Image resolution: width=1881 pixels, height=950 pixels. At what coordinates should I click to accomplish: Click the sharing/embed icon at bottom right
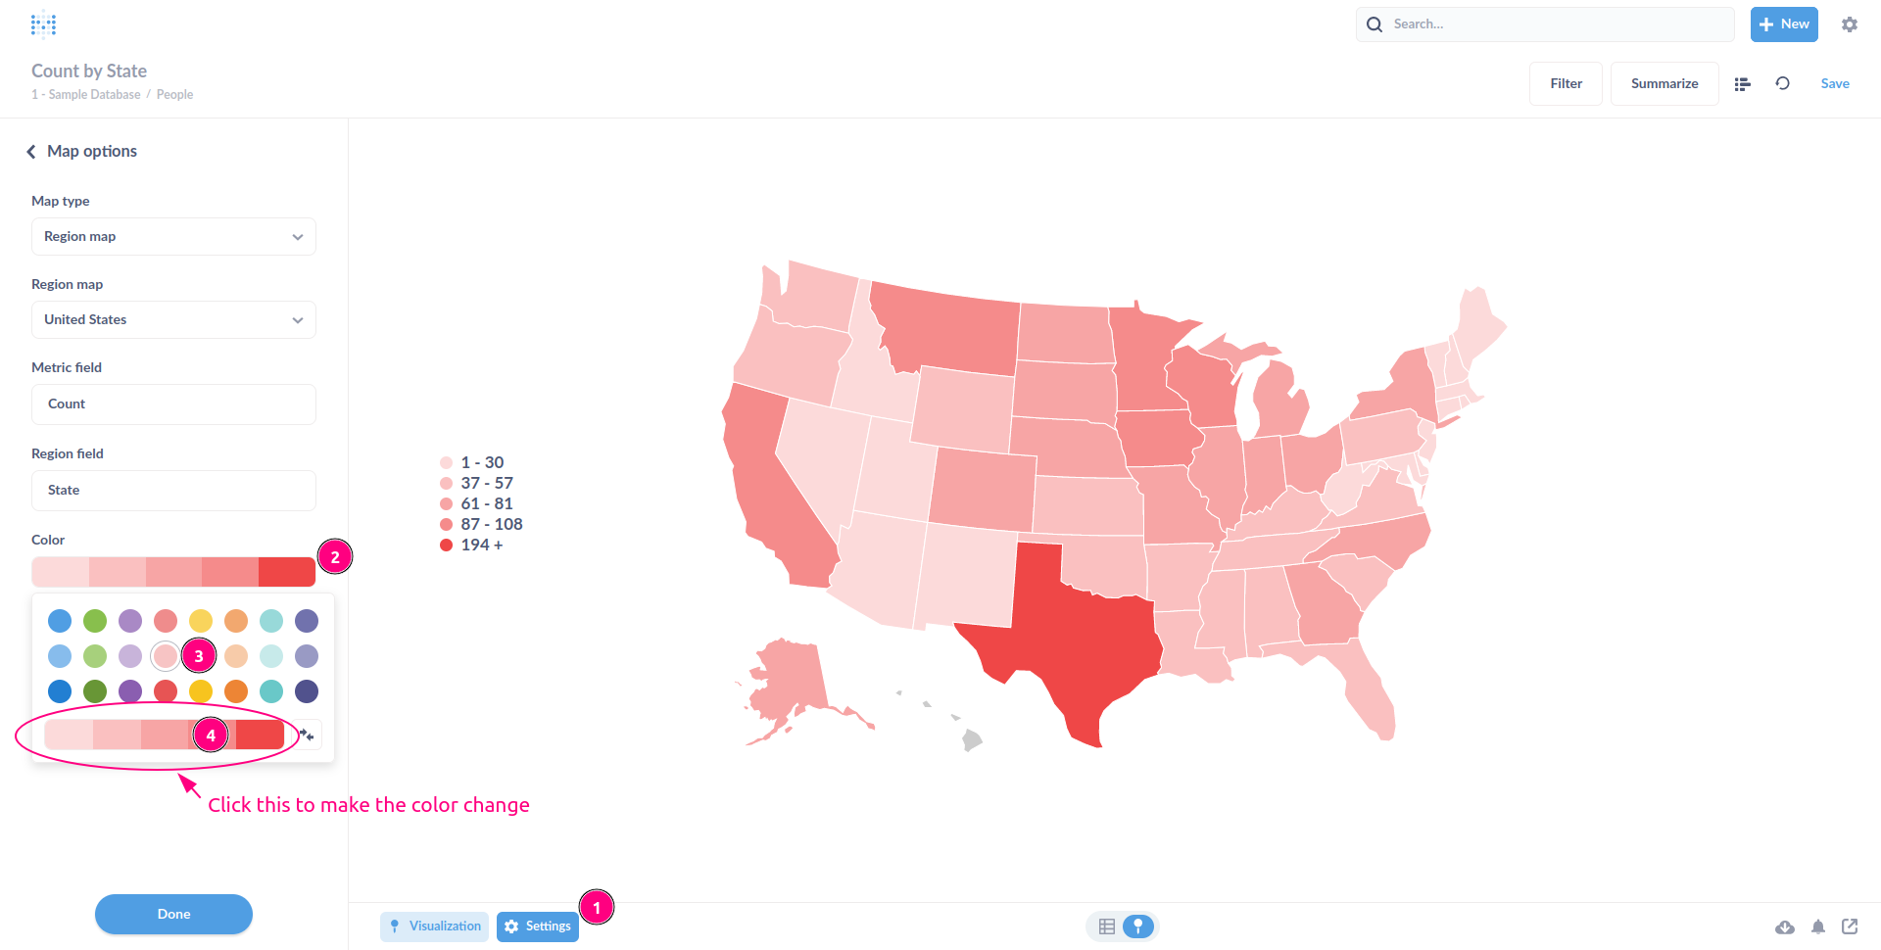1851,926
